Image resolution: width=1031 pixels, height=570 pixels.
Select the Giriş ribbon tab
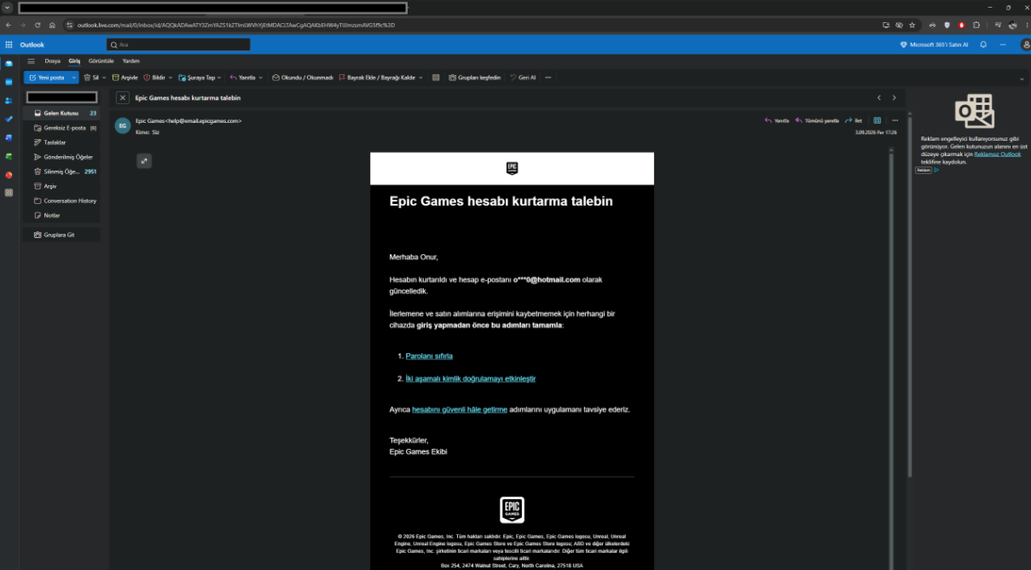[x=74, y=61]
